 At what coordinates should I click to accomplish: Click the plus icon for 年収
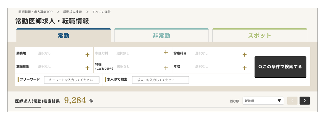(244, 68)
